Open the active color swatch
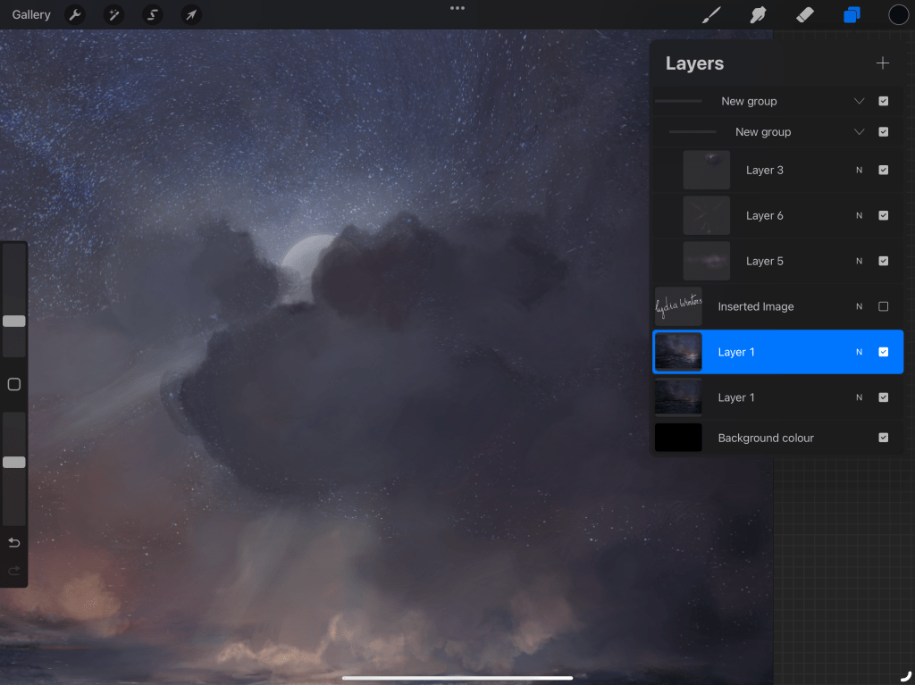 tap(898, 15)
